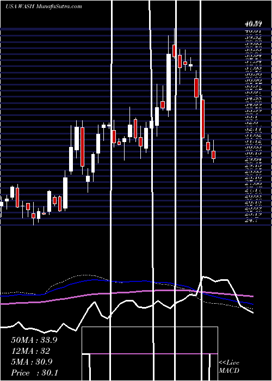Click the Price : 30.1 value

tap(34, 373)
